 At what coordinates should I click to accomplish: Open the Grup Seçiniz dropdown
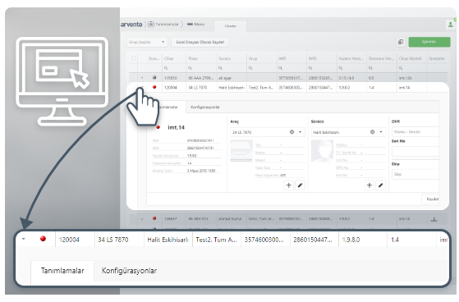coord(147,42)
